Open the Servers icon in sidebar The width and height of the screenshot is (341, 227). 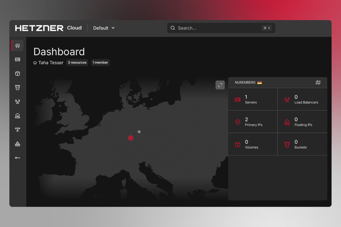(x=18, y=59)
